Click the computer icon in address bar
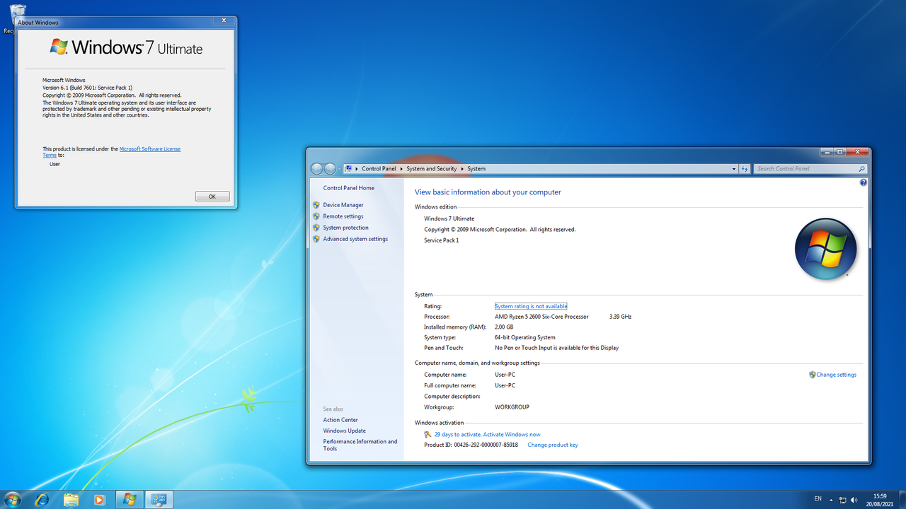 tap(348, 169)
